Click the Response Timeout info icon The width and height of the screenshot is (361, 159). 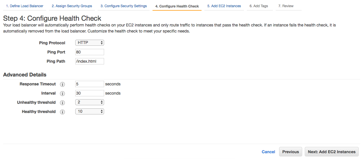pos(62,84)
